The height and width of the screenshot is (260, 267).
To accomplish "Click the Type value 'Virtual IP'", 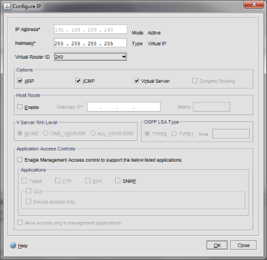I will [157, 44].
